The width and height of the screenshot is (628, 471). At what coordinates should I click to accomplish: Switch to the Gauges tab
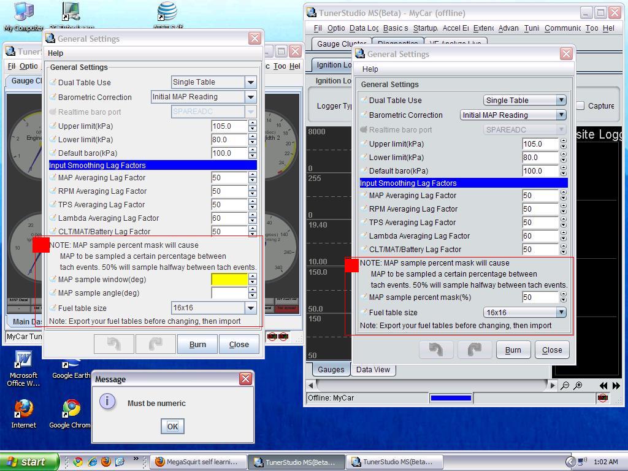[x=331, y=370]
